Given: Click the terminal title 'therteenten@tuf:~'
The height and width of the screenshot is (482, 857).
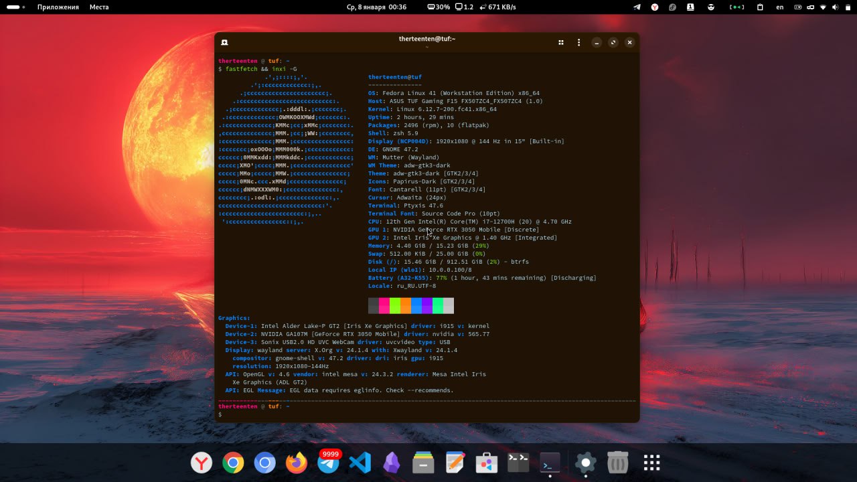Looking at the screenshot, I should (427, 39).
